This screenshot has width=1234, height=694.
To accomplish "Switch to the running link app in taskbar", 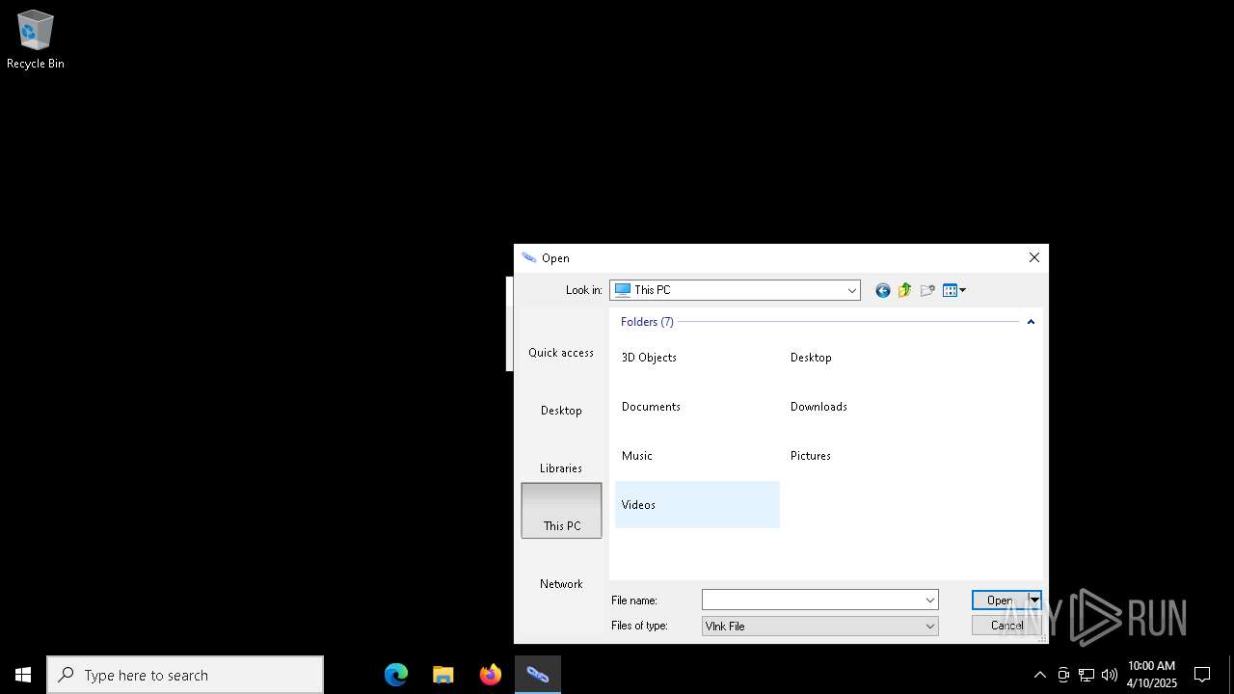I will pyautogui.click(x=538, y=675).
